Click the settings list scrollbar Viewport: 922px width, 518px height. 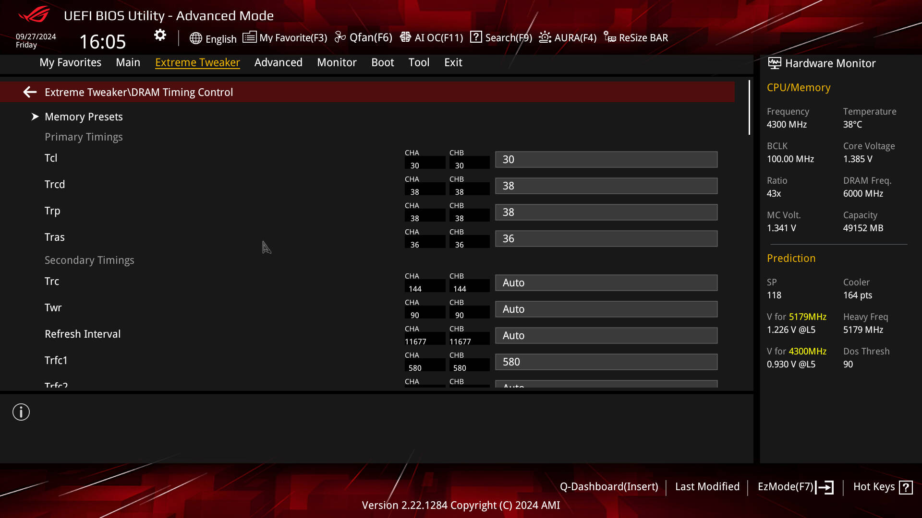[x=749, y=108]
